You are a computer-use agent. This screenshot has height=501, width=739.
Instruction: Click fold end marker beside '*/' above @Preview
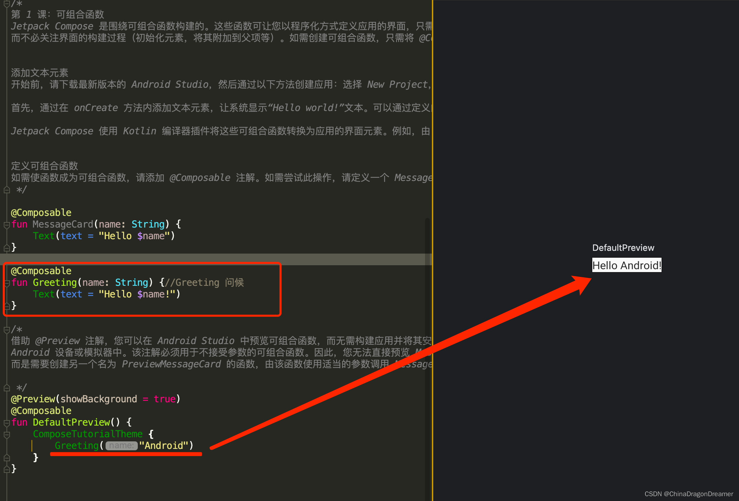click(x=7, y=388)
